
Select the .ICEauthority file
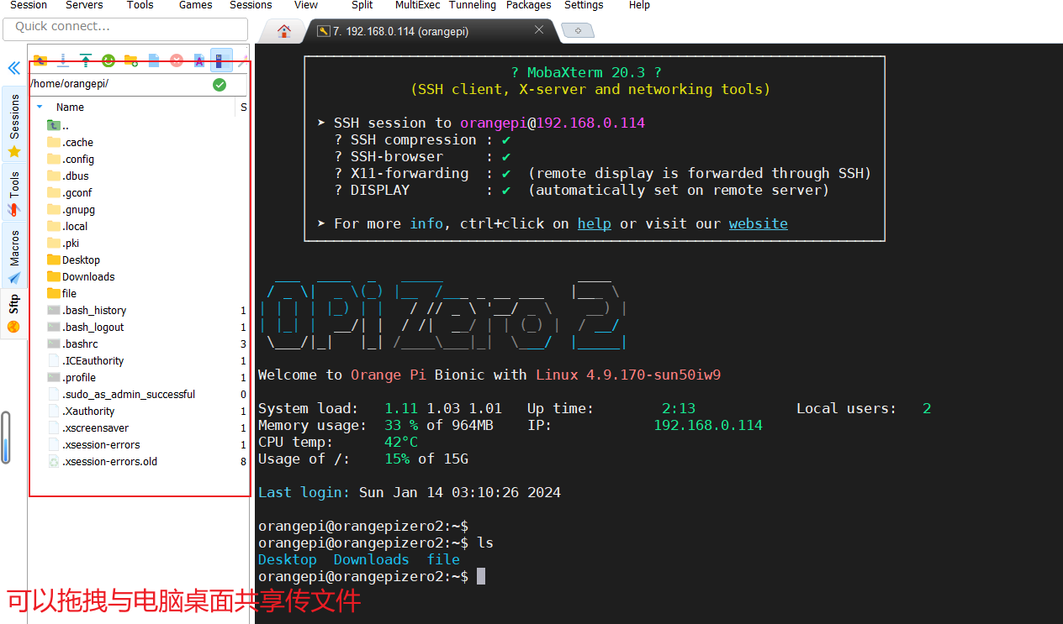[86, 360]
